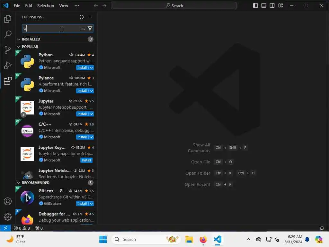The height and width of the screenshot is (247, 329).
Task: Toggle the primary side bar
Action: click(x=255, y=6)
